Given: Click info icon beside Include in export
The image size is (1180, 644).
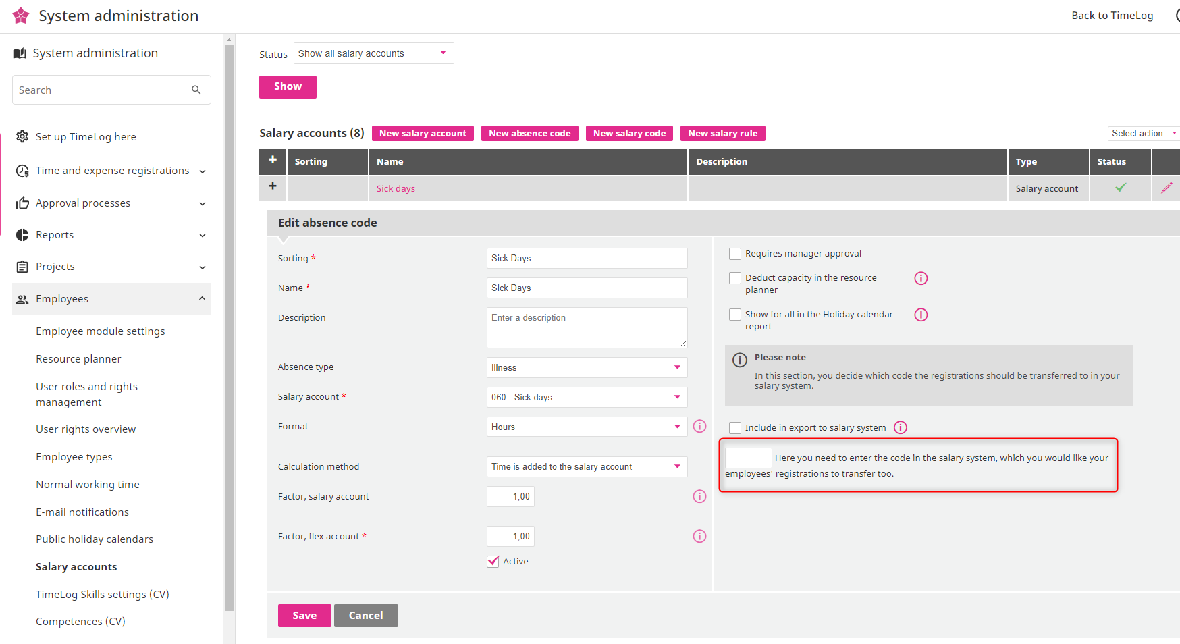Looking at the screenshot, I should tap(901, 427).
